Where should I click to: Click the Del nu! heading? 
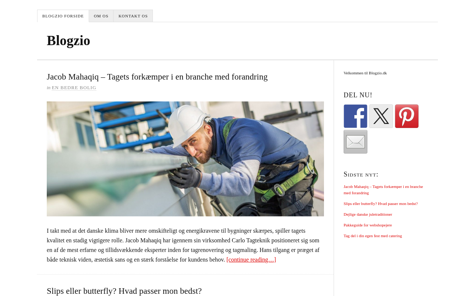tap(358, 95)
